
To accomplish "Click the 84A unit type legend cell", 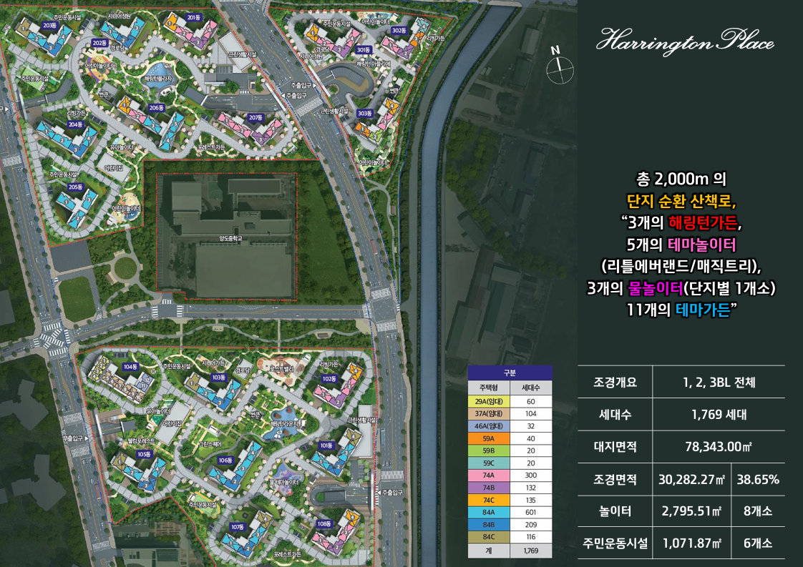I will tap(487, 513).
